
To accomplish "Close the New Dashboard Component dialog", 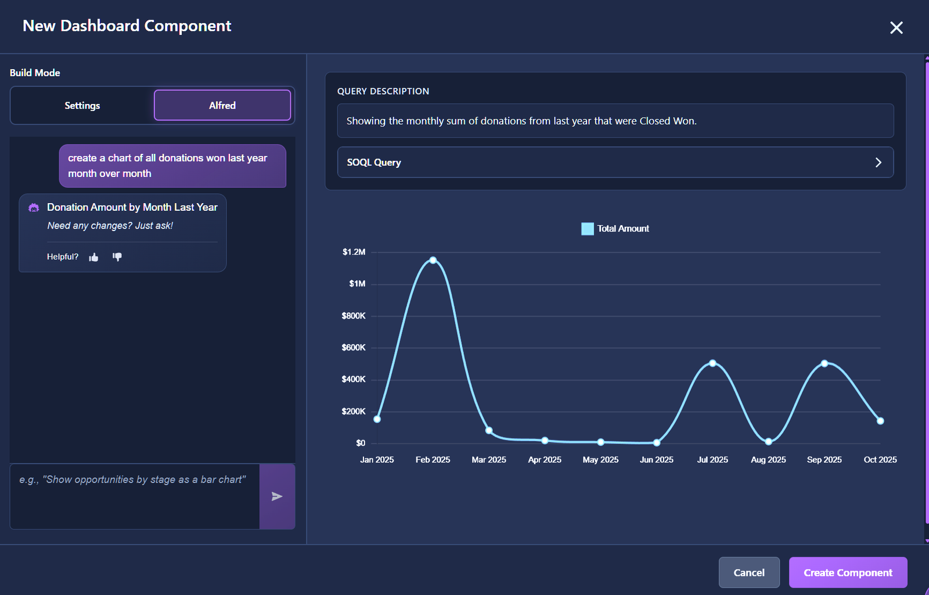I will pos(896,28).
